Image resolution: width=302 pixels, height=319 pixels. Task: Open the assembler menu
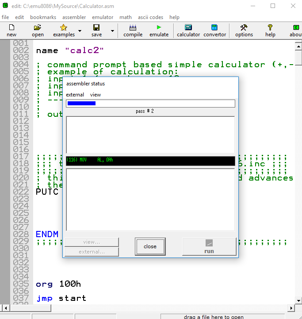pos(74,17)
